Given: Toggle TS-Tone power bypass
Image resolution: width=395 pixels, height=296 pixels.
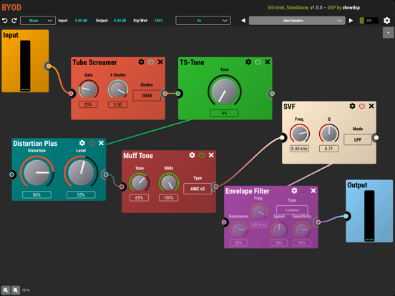Looking at the screenshot, I should [258, 62].
